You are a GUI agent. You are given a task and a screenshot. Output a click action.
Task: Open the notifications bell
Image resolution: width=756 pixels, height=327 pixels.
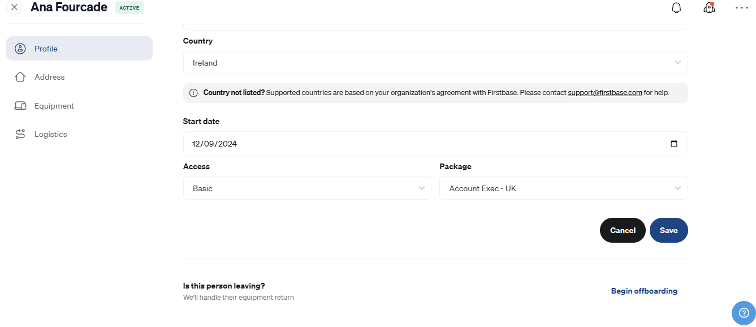(676, 8)
